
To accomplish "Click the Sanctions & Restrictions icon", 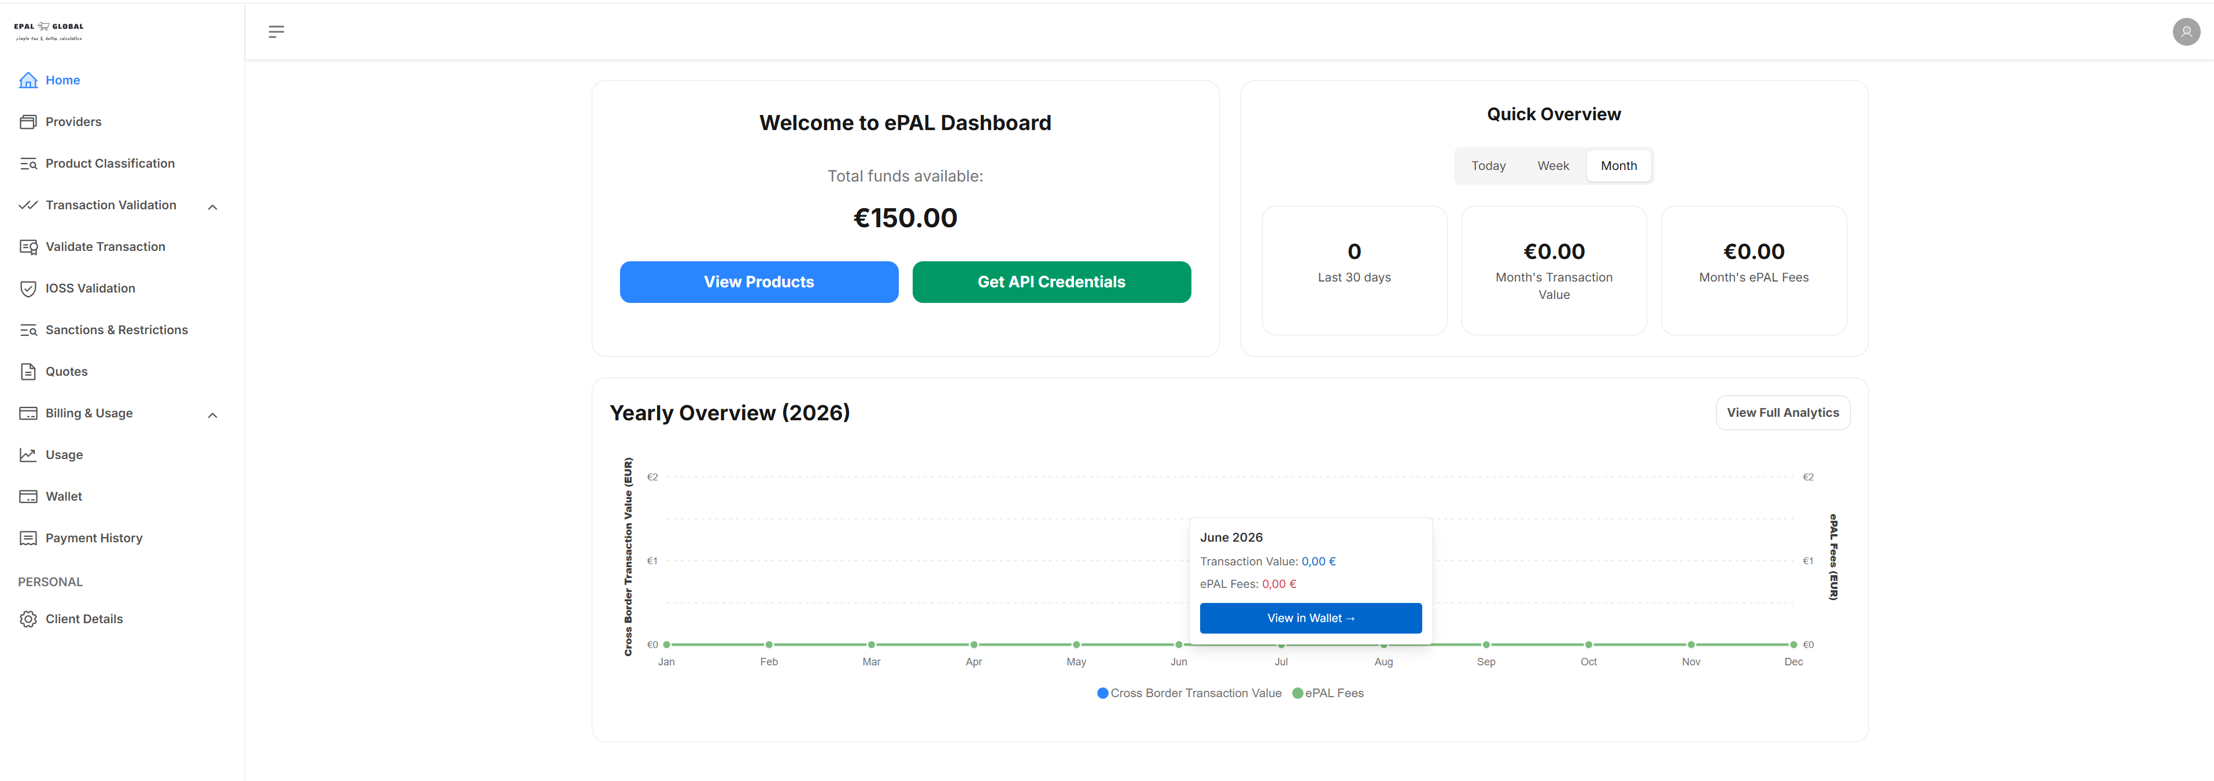I will tap(28, 330).
